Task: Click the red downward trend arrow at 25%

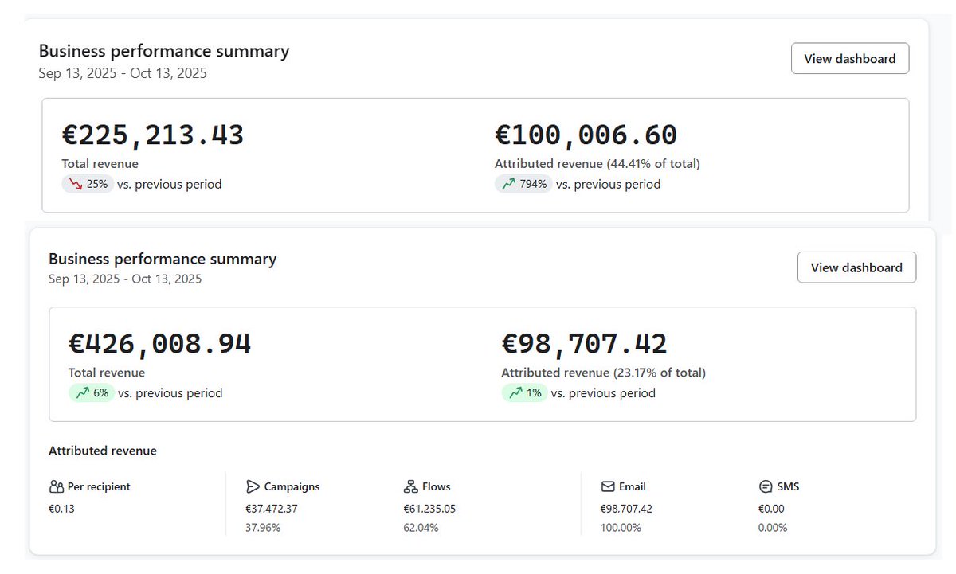Action: pyautogui.click(x=76, y=184)
